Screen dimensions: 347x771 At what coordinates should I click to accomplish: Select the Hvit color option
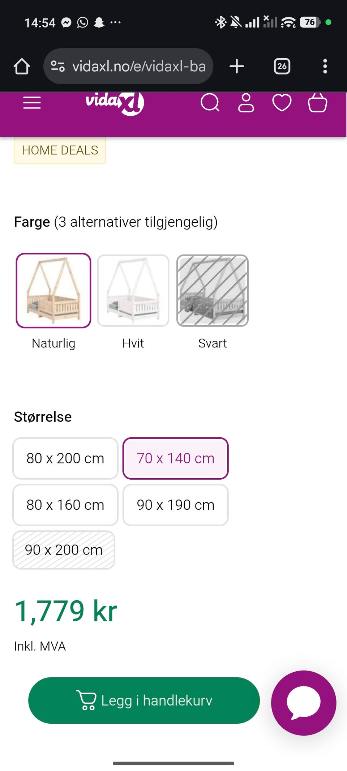click(x=133, y=291)
